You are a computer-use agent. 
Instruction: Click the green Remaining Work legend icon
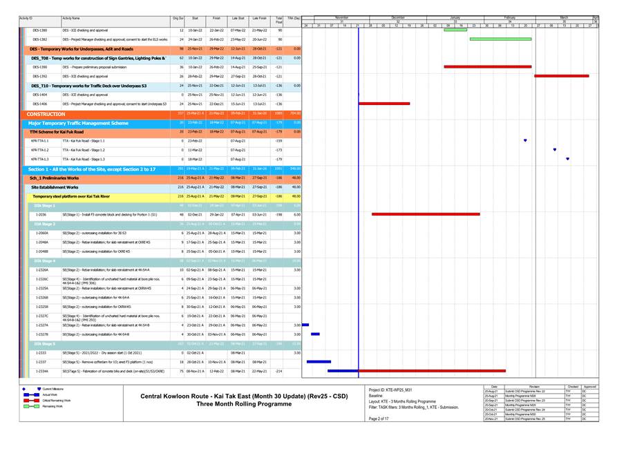pyautogui.click(x=32, y=406)
